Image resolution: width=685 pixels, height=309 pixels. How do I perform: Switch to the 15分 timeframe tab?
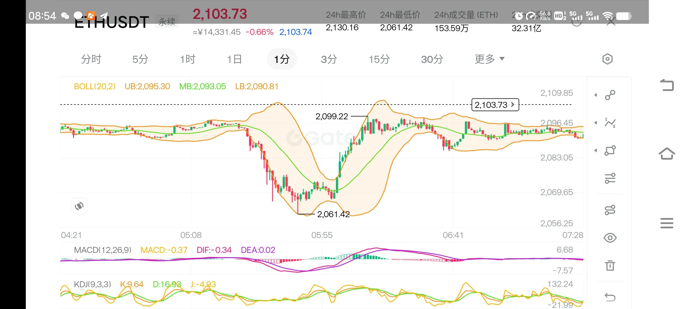click(379, 59)
